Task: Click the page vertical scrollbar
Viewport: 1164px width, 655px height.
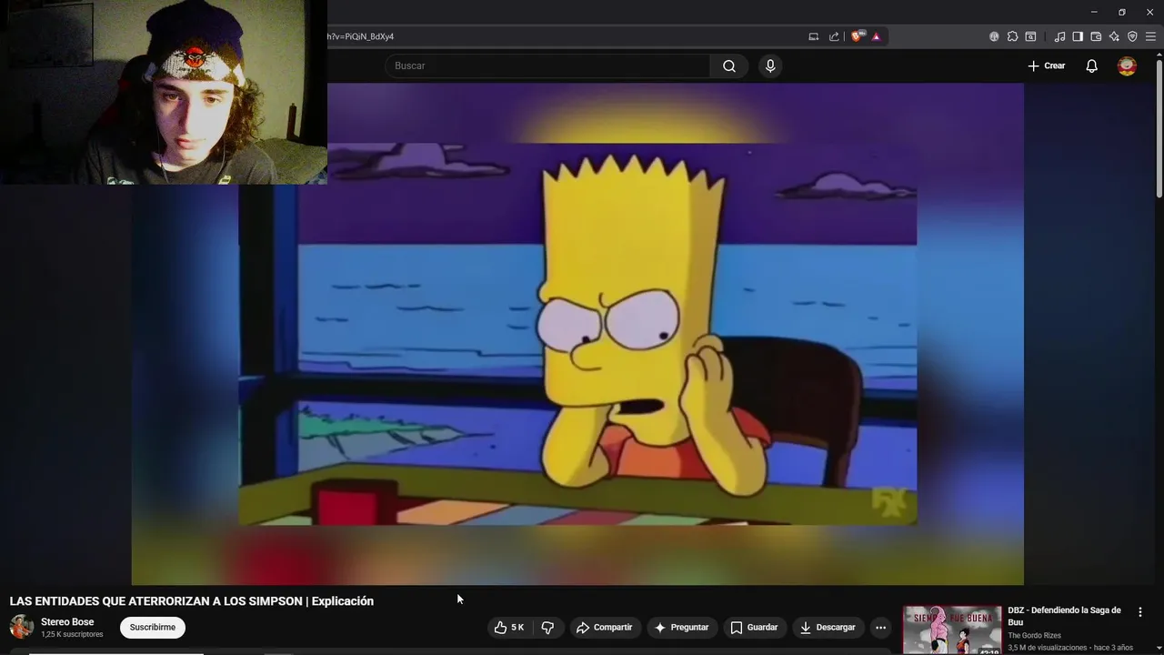Action: pos(1159,127)
